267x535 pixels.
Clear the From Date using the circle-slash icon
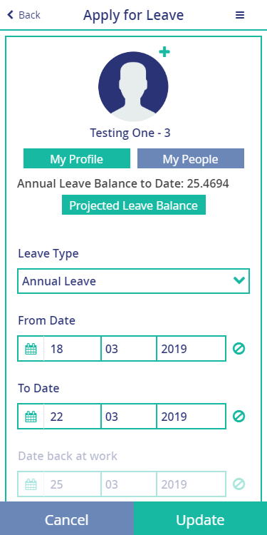click(239, 349)
